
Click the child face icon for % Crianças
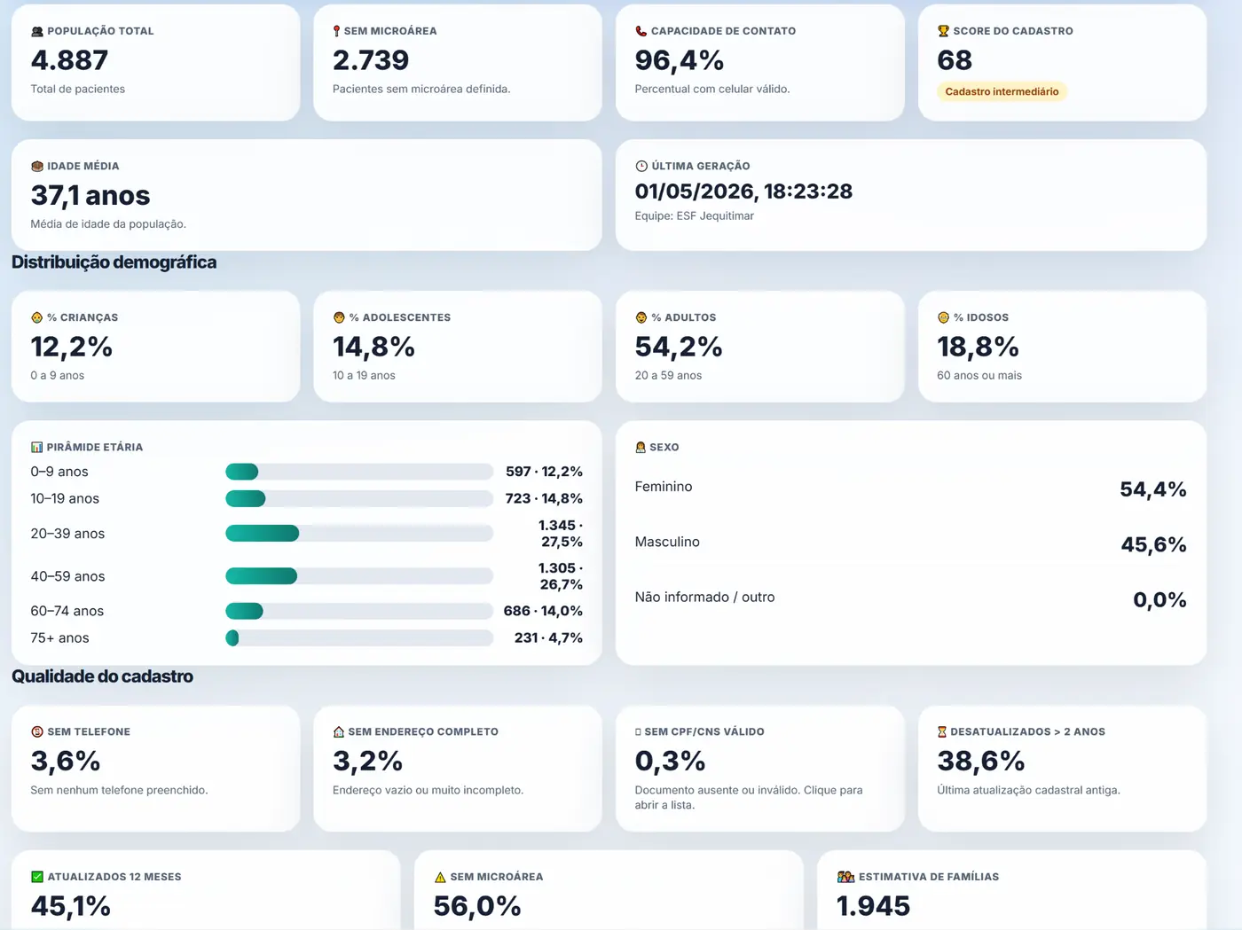click(x=37, y=317)
